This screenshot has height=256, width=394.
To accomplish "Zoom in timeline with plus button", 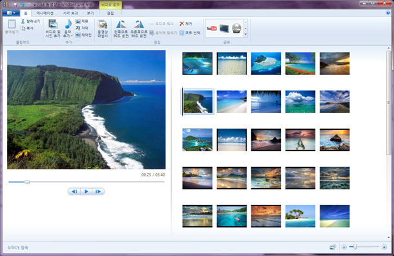I will (384, 247).
